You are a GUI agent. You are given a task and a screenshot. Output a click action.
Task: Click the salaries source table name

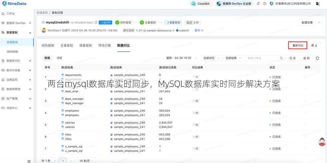coord(70,123)
